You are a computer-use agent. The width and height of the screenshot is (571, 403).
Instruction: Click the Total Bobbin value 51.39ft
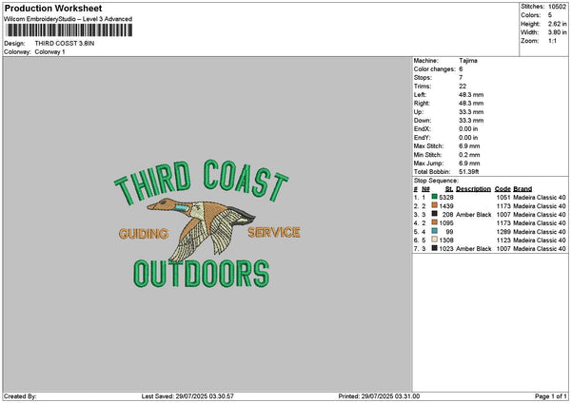tap(468, 172)
